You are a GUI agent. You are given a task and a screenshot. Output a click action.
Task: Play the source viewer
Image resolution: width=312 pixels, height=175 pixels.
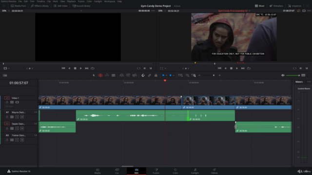point(80,68)
